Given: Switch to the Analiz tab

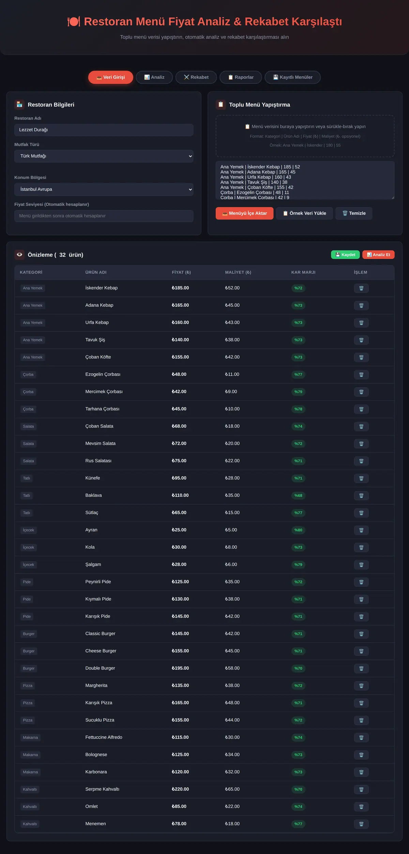Looking at the screenshot, I should pyautogui.click(x=154, y=77).
